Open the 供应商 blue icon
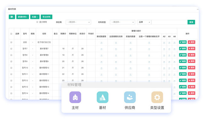204x125 pixels. (x=130, y=97)
